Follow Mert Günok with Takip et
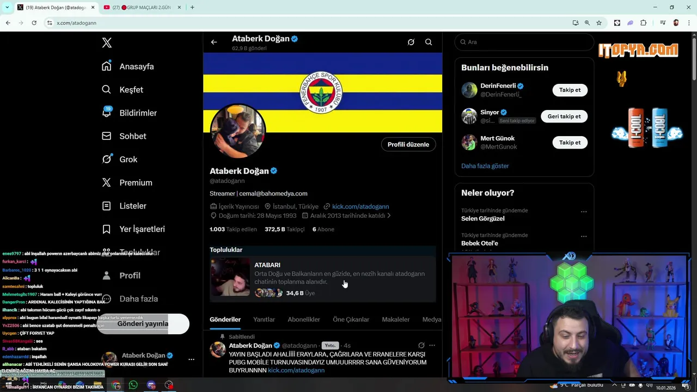 click(570, 143)
